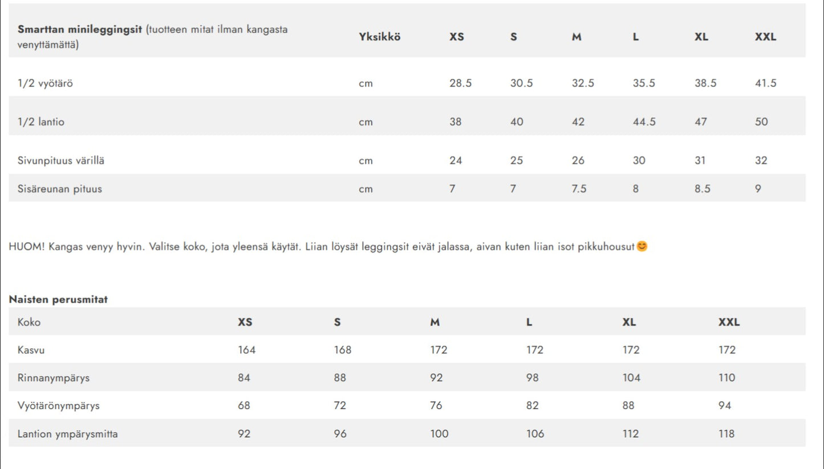The height and width of the screenshot is (469, 824).
Task: Click the 1/2 lantio row label
Action: click(41, 122)
